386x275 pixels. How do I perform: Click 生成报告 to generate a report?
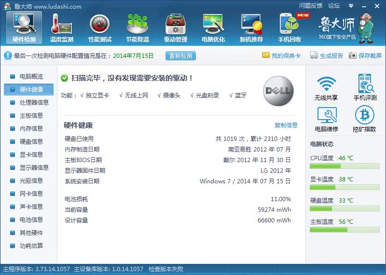point(327,55)
